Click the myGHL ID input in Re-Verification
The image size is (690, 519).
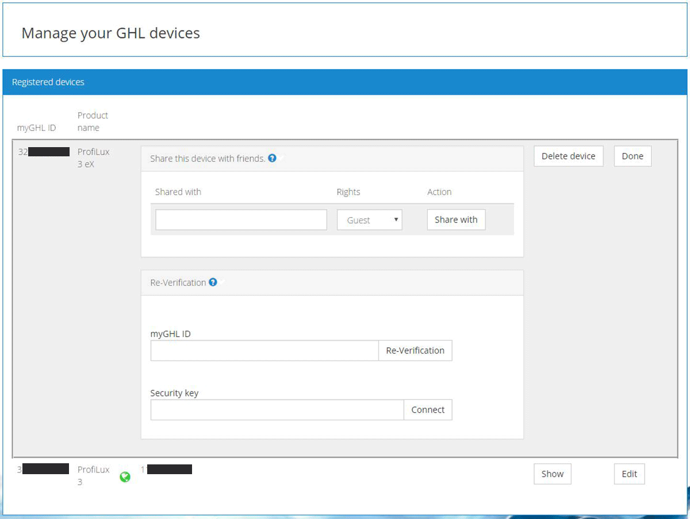pyautogui.click(x=264, y=351)
